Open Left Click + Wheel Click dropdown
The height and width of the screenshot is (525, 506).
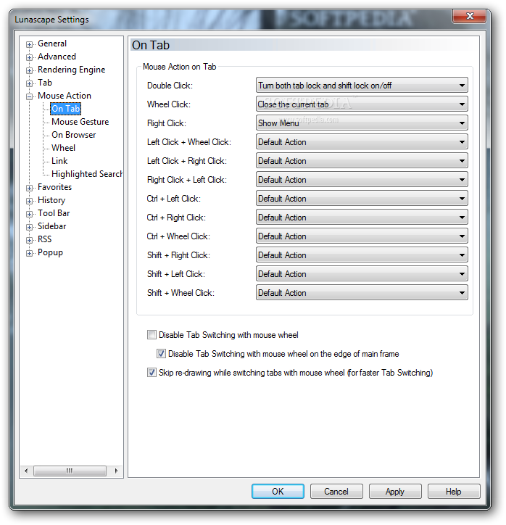[362, 142]
